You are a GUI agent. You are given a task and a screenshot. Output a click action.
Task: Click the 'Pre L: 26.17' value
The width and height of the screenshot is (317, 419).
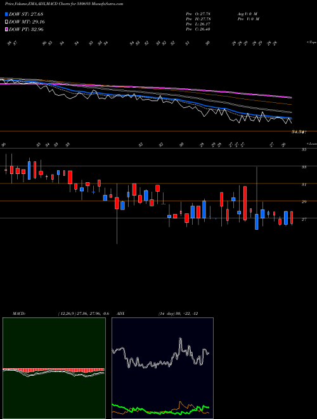click(x=198, y=24)
